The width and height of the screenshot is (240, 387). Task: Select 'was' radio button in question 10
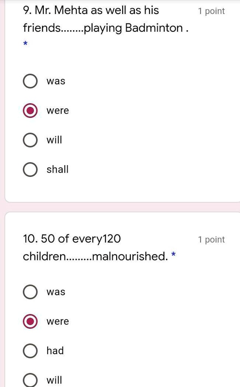tap(30, 292)
